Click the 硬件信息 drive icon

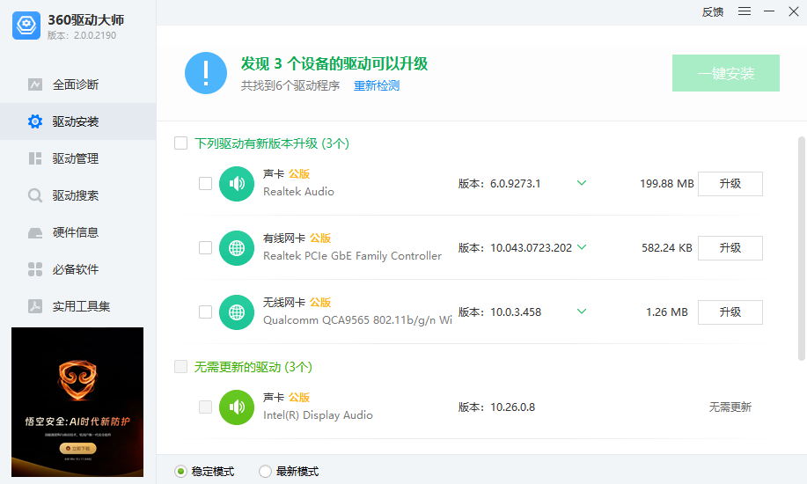[x=35, y=233]
